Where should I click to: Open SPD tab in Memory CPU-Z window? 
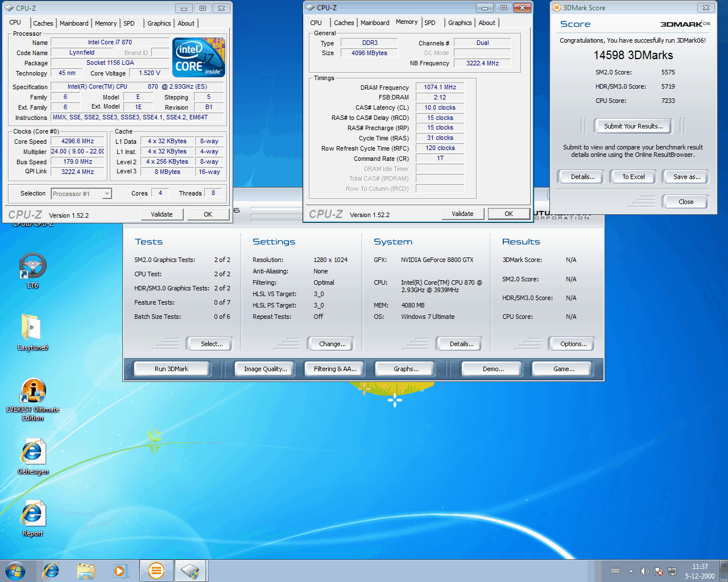430,23
